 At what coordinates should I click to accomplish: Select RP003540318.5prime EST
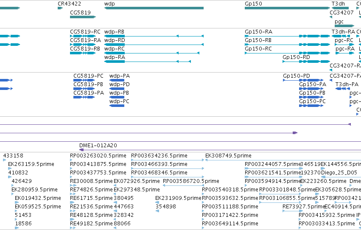pyautogui.click(x=203, y=194)
